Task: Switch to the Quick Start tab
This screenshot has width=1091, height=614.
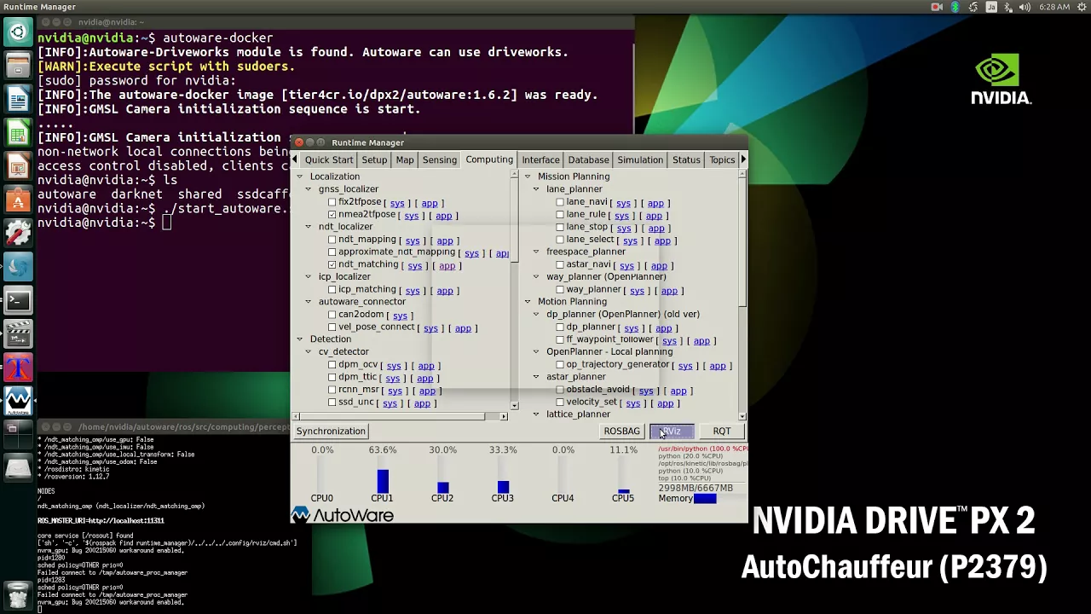Action: (x=329, y=159)
